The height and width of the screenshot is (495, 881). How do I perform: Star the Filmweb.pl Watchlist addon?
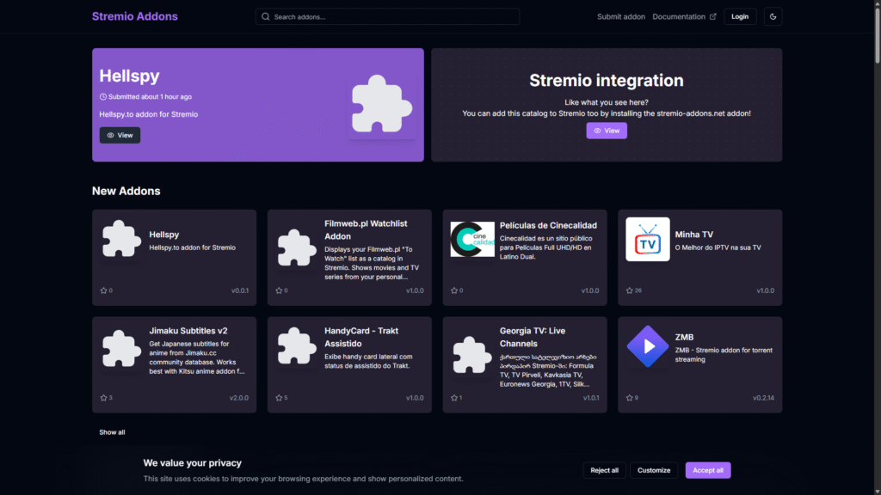[279, 290]
